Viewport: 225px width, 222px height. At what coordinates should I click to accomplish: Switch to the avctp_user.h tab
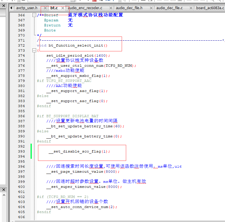click(x=27, y=8)
